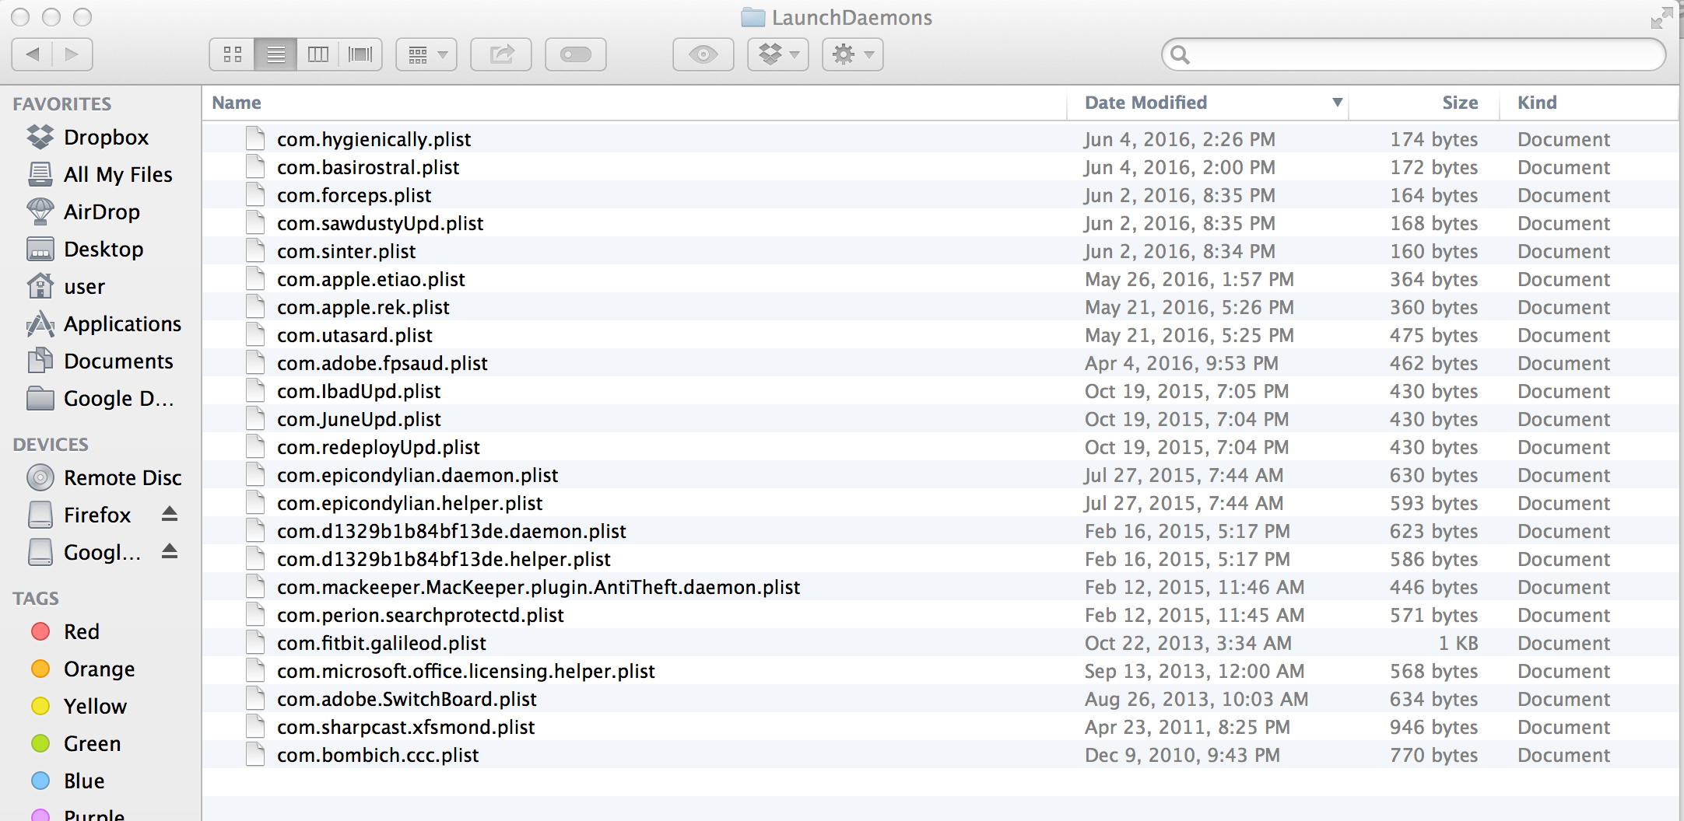
Task: Go back to previous folder
Action: point(32,54)
